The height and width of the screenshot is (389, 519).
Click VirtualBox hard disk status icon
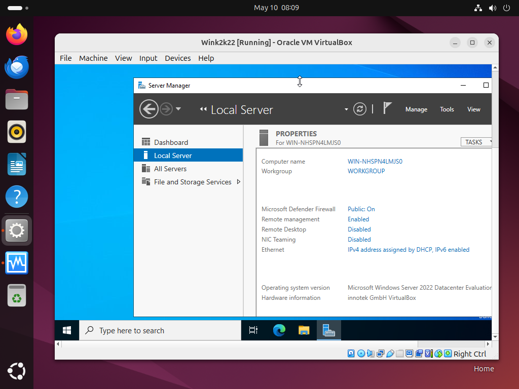coord(351,354)
